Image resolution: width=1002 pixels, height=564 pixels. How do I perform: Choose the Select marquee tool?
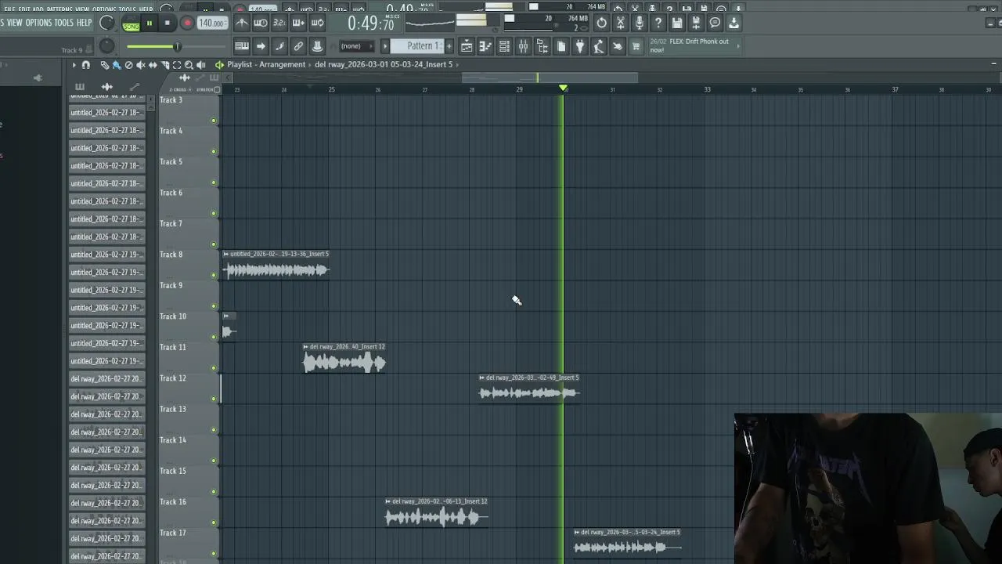tap(177, 65)
